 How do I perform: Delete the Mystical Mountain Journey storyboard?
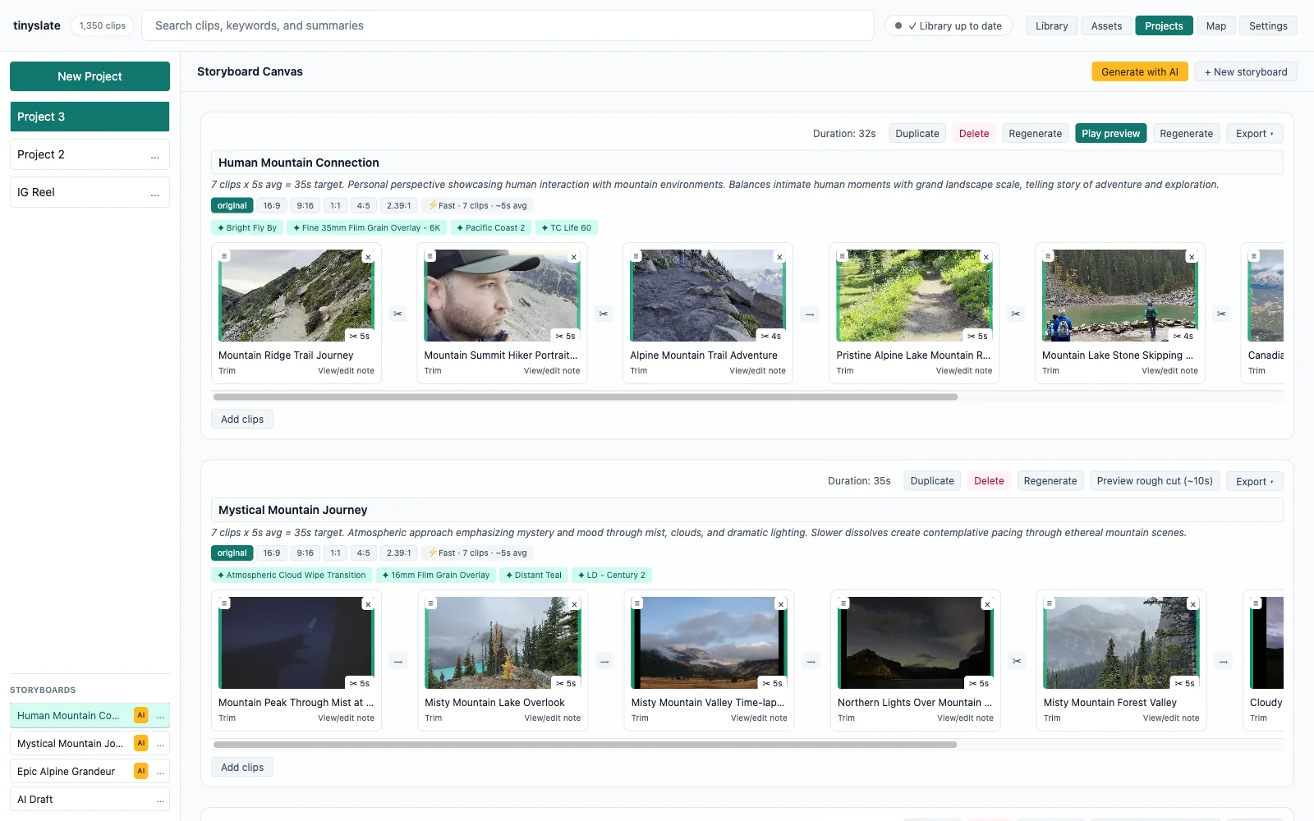click(989, 481)
